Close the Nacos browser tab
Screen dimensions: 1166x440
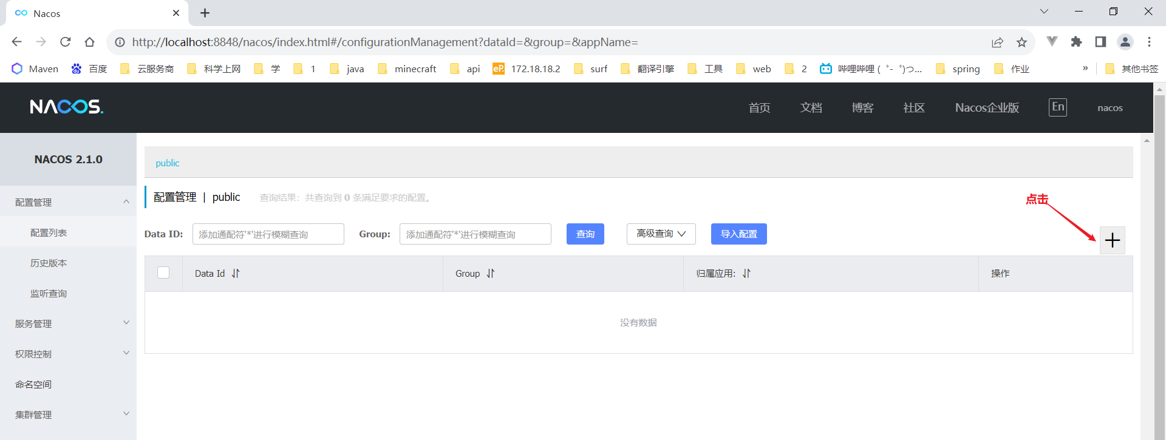coord(176,13)
